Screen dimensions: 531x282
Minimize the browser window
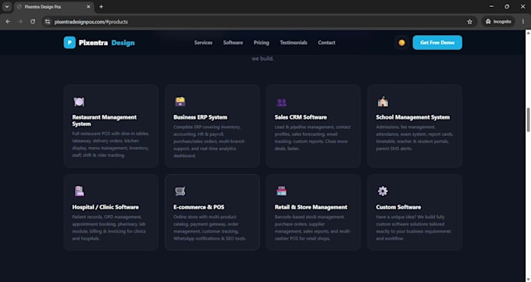pyautogui.click(x=491, y=6)
